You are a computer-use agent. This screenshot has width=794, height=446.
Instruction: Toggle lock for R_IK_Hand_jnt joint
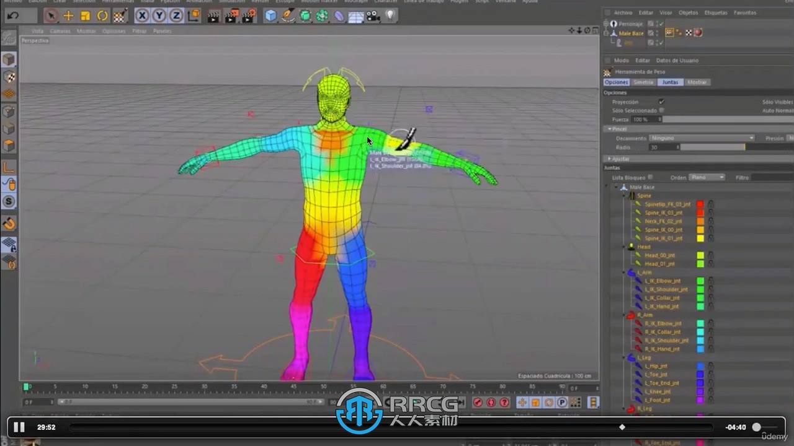tap(710, 349)
